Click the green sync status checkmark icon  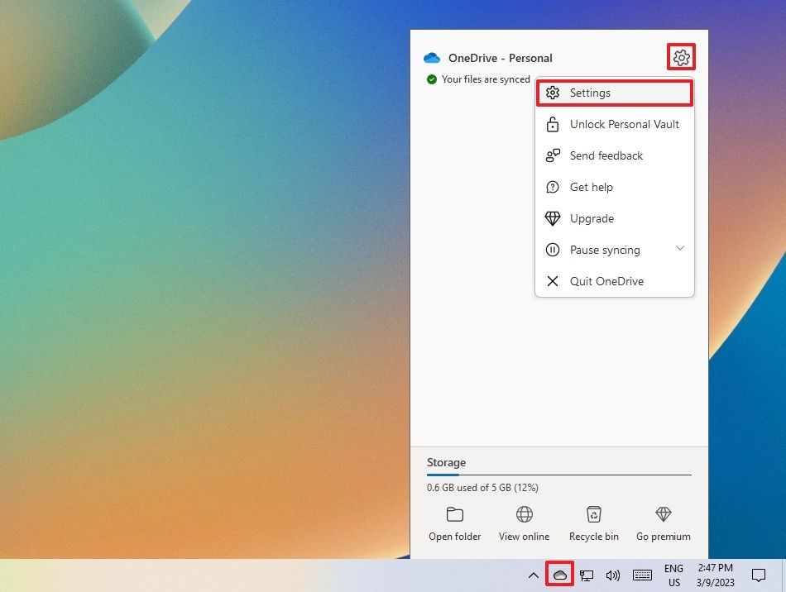pos(431,79)
